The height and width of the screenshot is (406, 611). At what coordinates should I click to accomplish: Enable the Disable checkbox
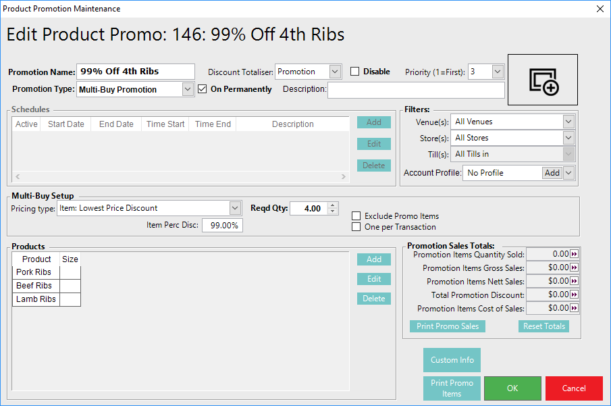(355, 72)
